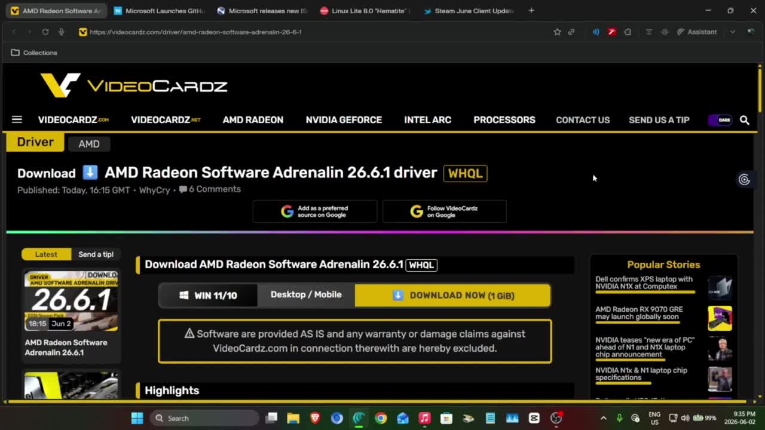Viewport: 765px width, 430px height.
Task: Click the audio waveform toolbar icon
Action: [664, 32]
